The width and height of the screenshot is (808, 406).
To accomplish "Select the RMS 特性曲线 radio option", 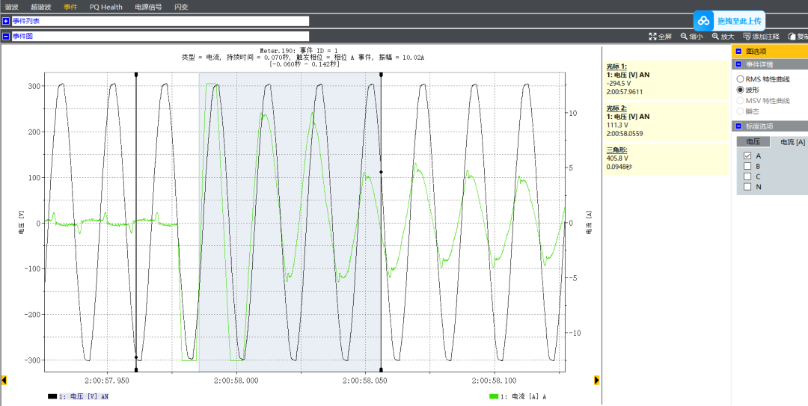I will 741,79.
